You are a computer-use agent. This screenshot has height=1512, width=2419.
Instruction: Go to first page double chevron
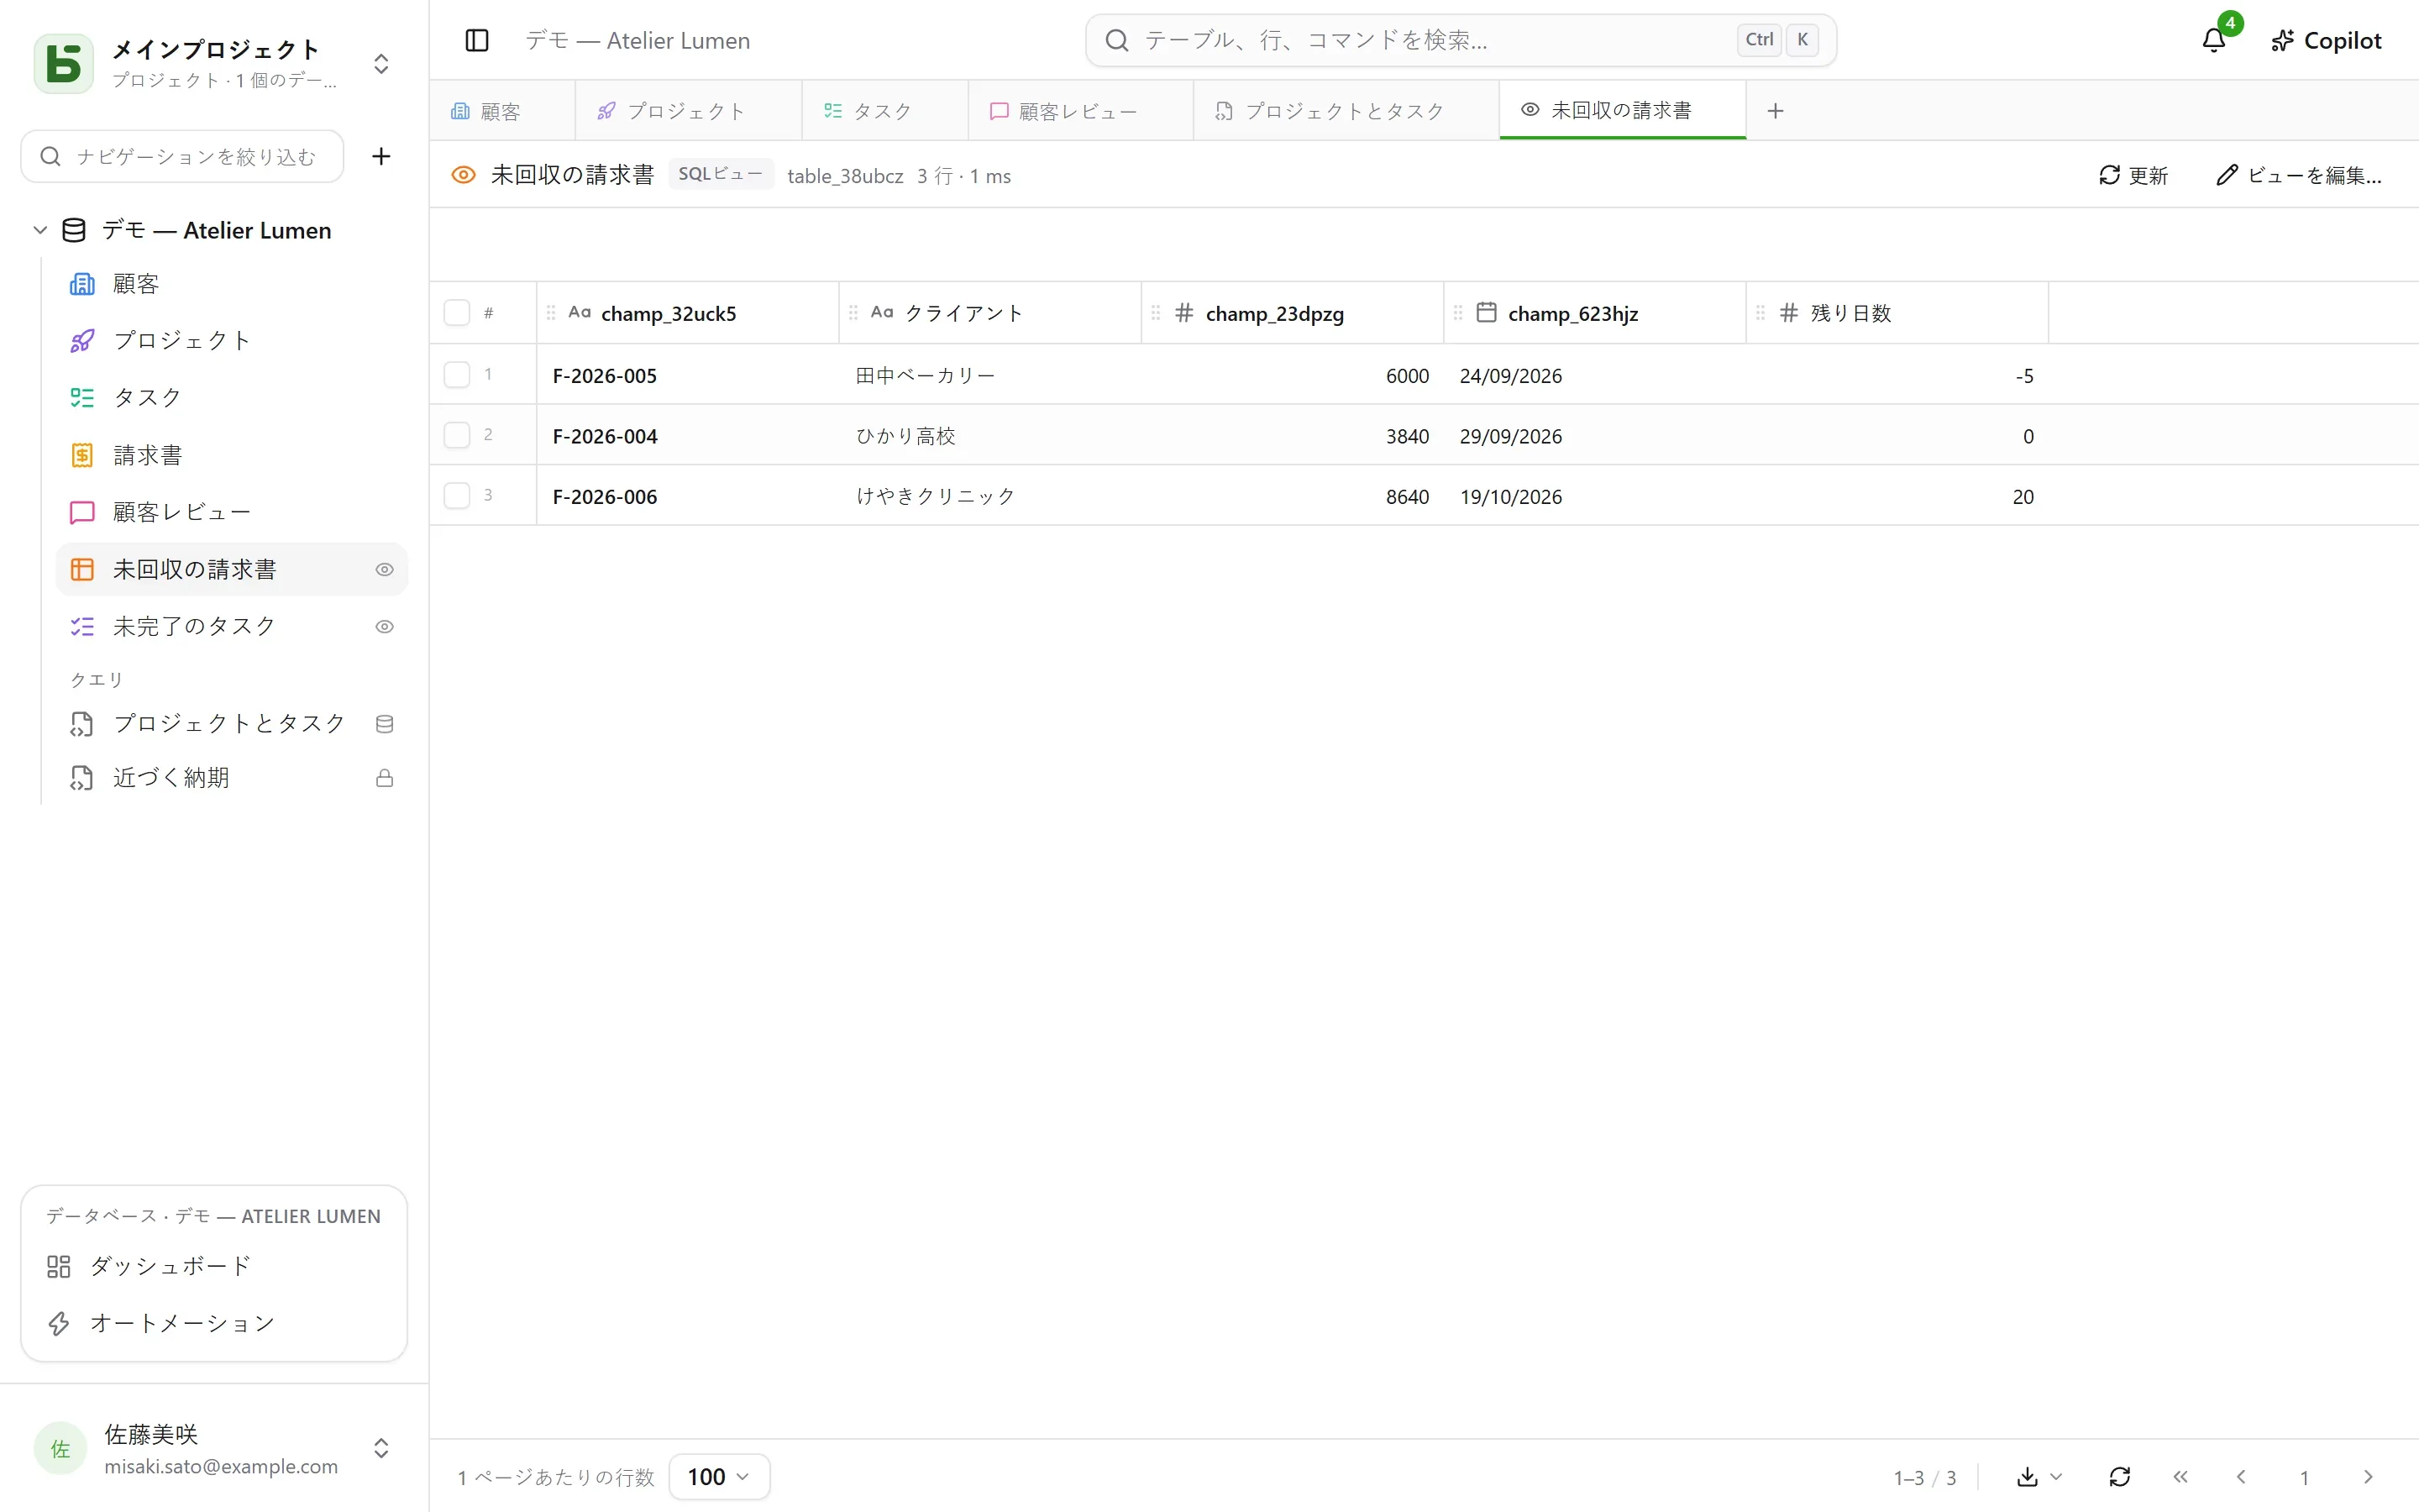point(2180,1477)
